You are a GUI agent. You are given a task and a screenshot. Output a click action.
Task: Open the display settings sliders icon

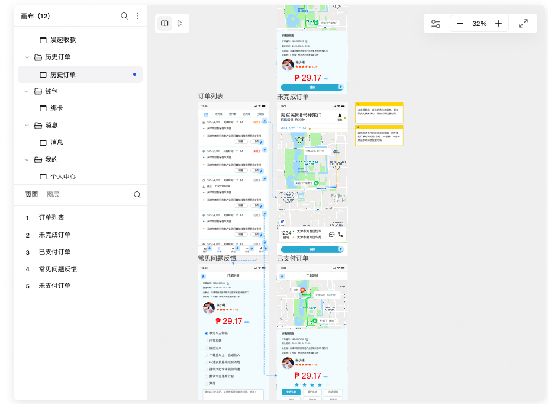point(436,24)
